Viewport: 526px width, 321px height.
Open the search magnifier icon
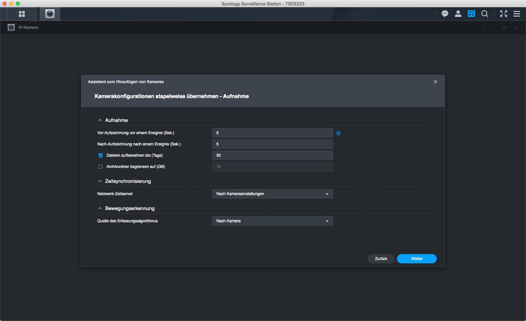pos(485,14)
